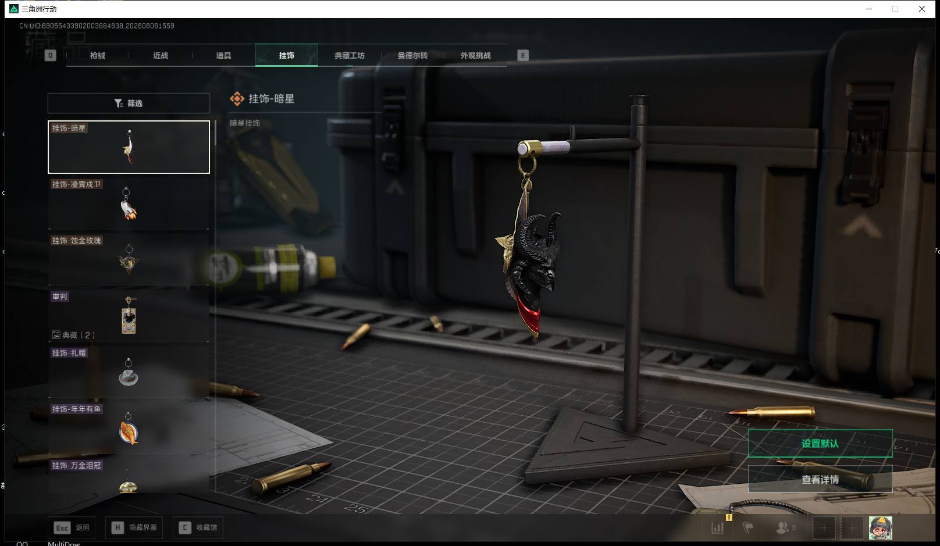Click the 查看详情 button

[820, 479]
